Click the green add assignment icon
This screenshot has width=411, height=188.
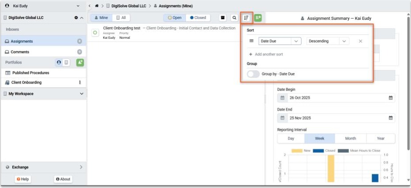pyautogui.click(x=258, y=18)
